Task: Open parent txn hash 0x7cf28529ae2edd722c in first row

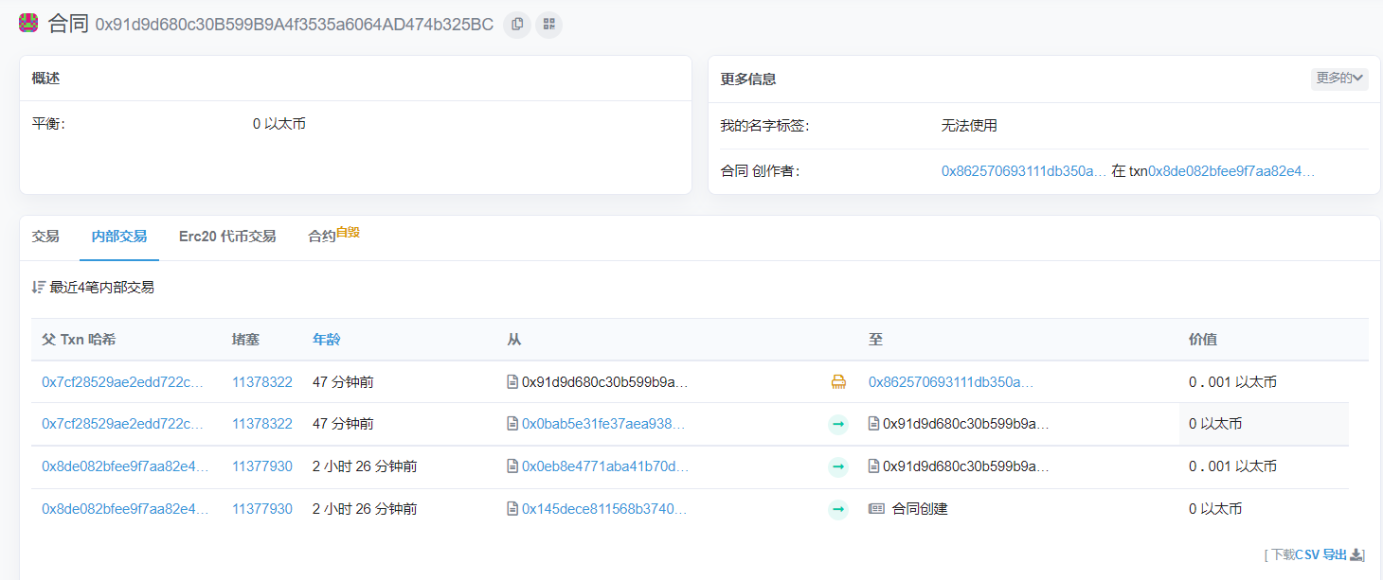Action: pyautogui.click(x=123, y=382)
